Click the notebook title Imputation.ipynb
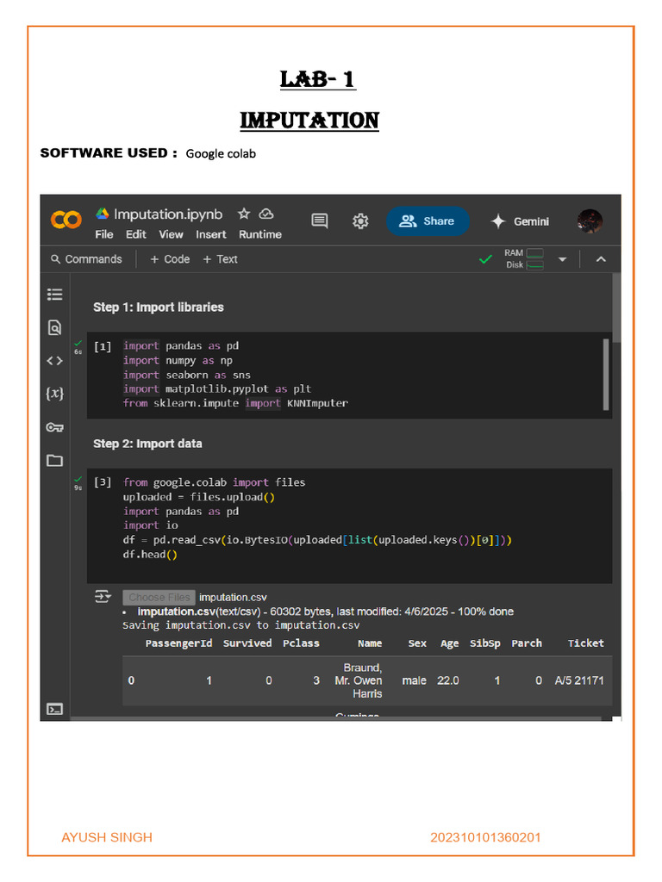 tap(168, 214)
